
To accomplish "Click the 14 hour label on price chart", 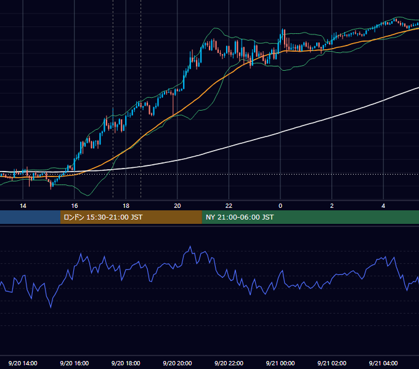I will click(23, 206).
